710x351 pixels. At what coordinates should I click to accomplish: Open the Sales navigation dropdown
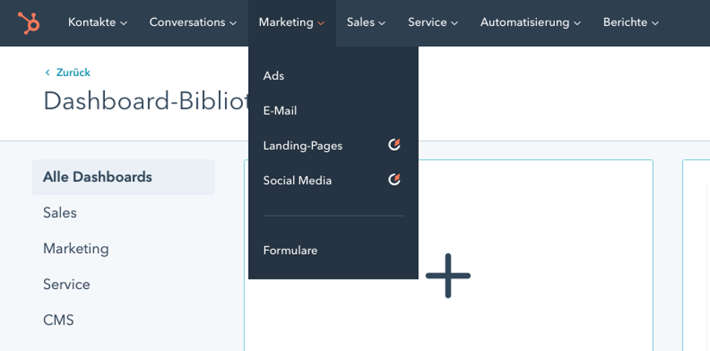(366, 22)
